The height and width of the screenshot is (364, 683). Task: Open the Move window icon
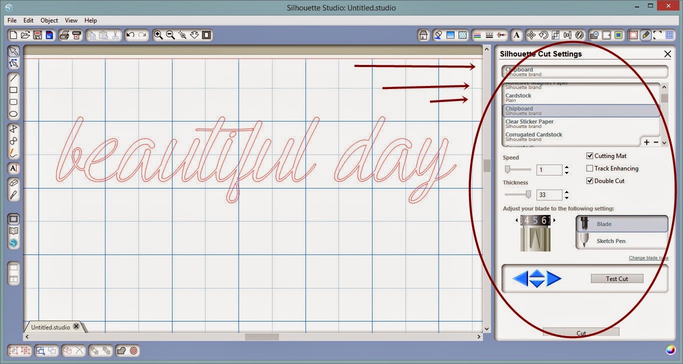click(x=531, y=35)
